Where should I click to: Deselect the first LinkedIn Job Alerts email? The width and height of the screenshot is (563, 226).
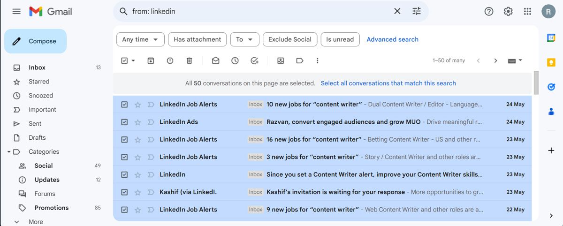[x=124, y=105]
